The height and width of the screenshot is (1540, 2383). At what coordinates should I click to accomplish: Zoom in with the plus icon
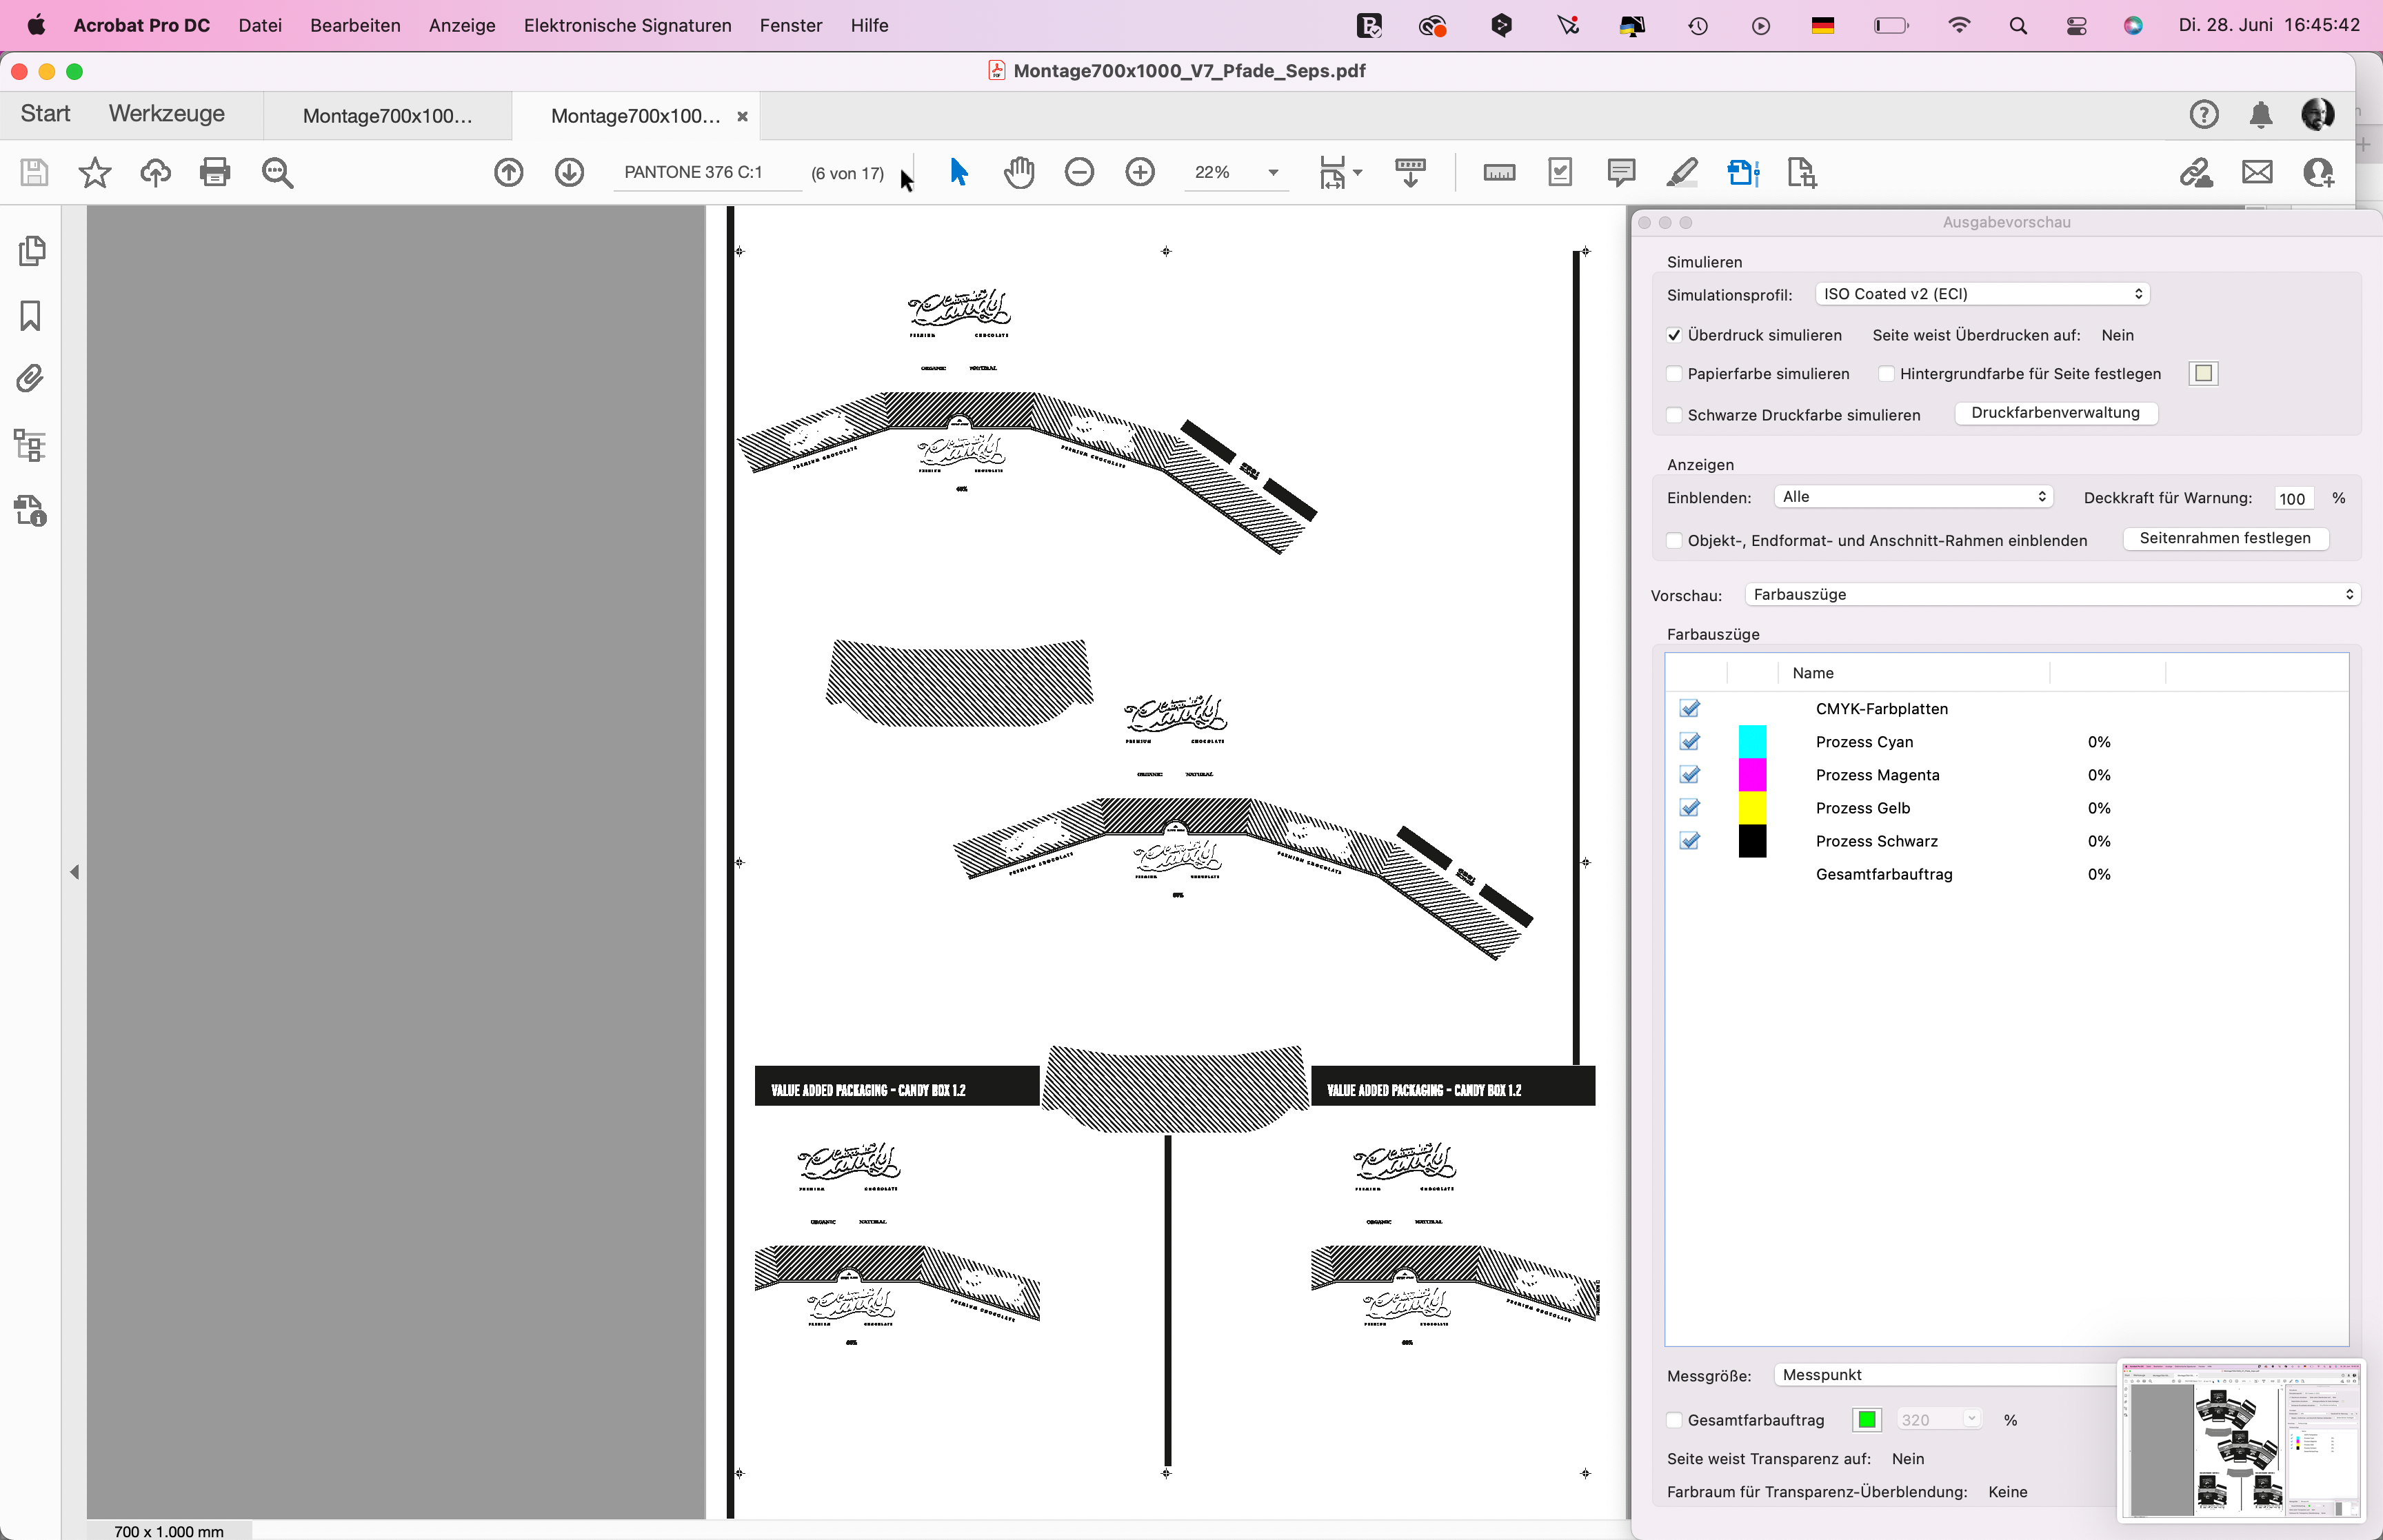(x=1140, y=172)
